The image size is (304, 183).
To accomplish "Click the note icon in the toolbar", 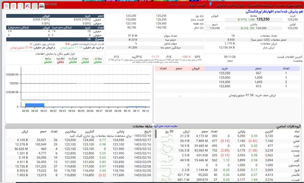I will (21, 6).
